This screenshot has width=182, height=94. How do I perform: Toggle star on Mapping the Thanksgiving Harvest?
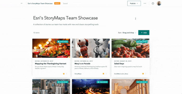coord(64,74)
